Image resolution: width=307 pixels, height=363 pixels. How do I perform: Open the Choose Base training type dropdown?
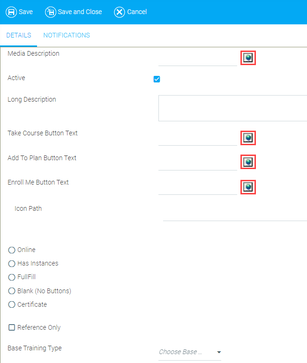[190, 352]
